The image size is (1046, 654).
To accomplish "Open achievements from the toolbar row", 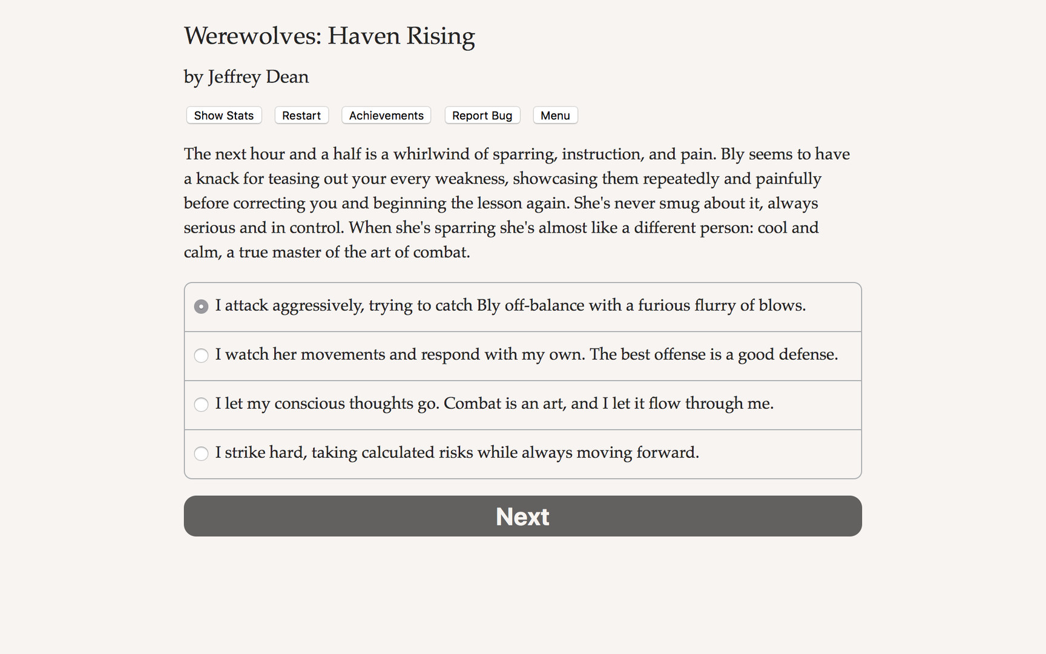I will coord(386,115).
